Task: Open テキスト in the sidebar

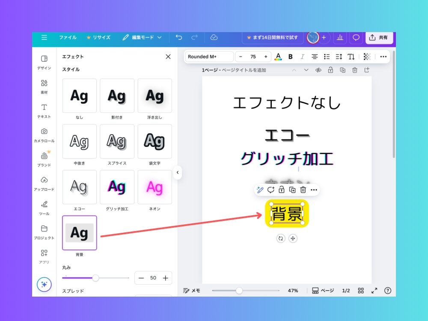Action: point(44,111)
